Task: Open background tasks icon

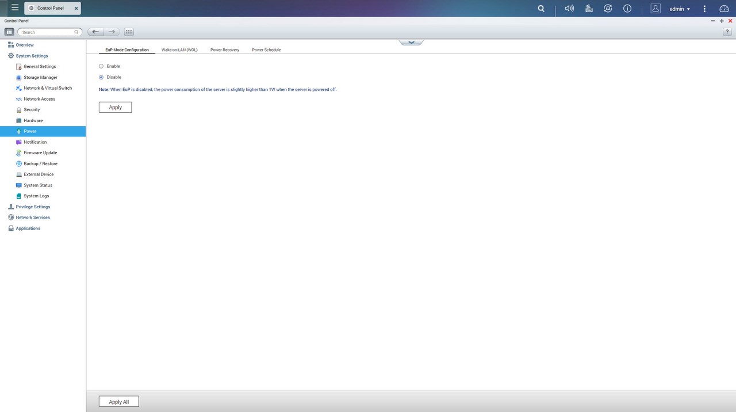Action: click(x=589, y=9)
